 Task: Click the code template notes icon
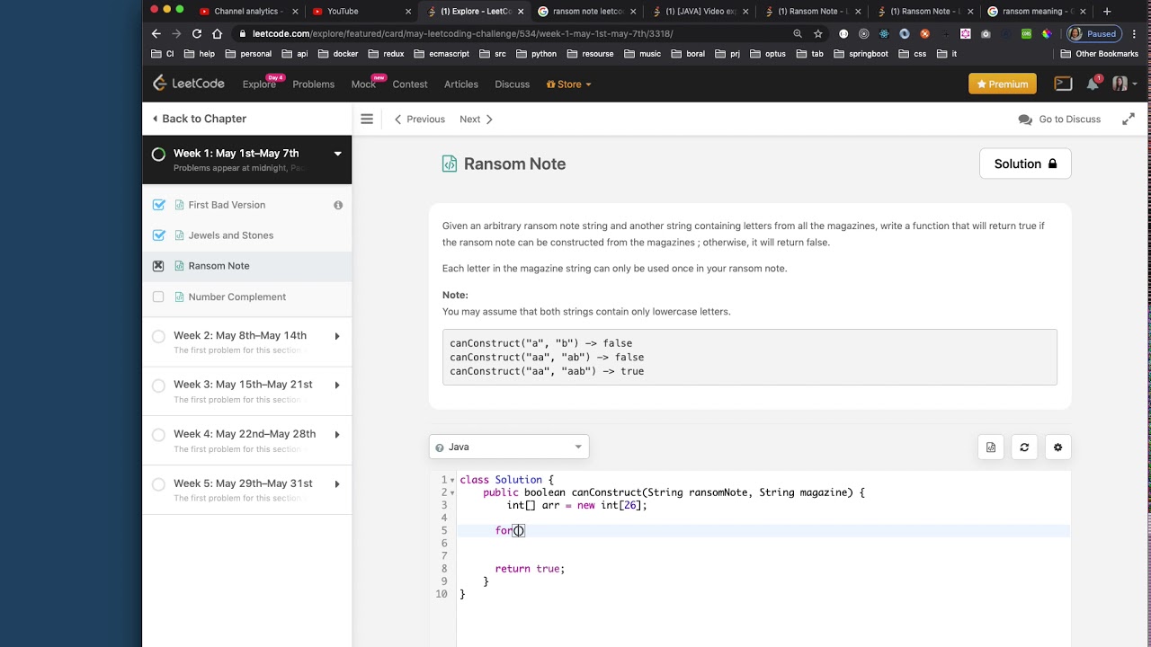pyautogui.click(x=991, y=448)
